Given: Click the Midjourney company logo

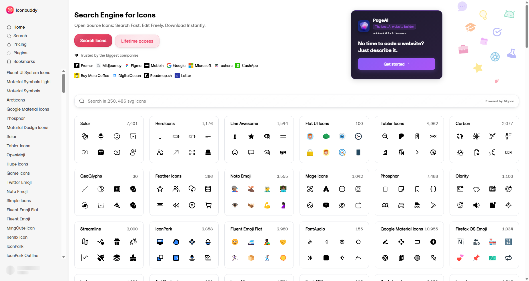Looking at the screenshot, I should (99, 65).
